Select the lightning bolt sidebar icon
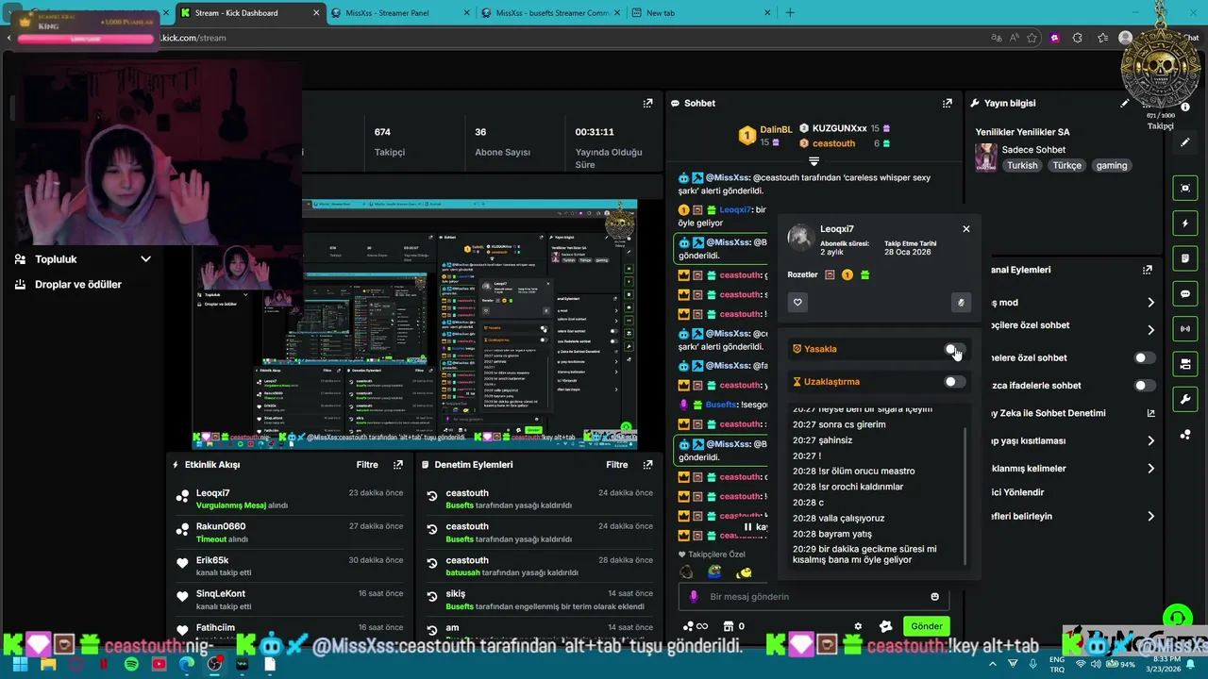 (1185, 224)
